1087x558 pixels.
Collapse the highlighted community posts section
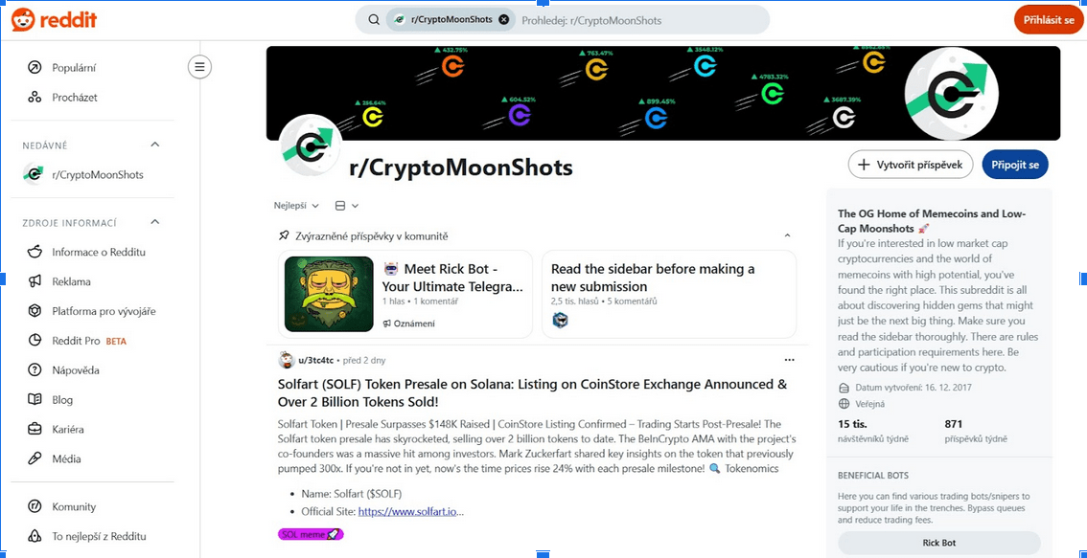pyautogui.click(x=788, y=236)
